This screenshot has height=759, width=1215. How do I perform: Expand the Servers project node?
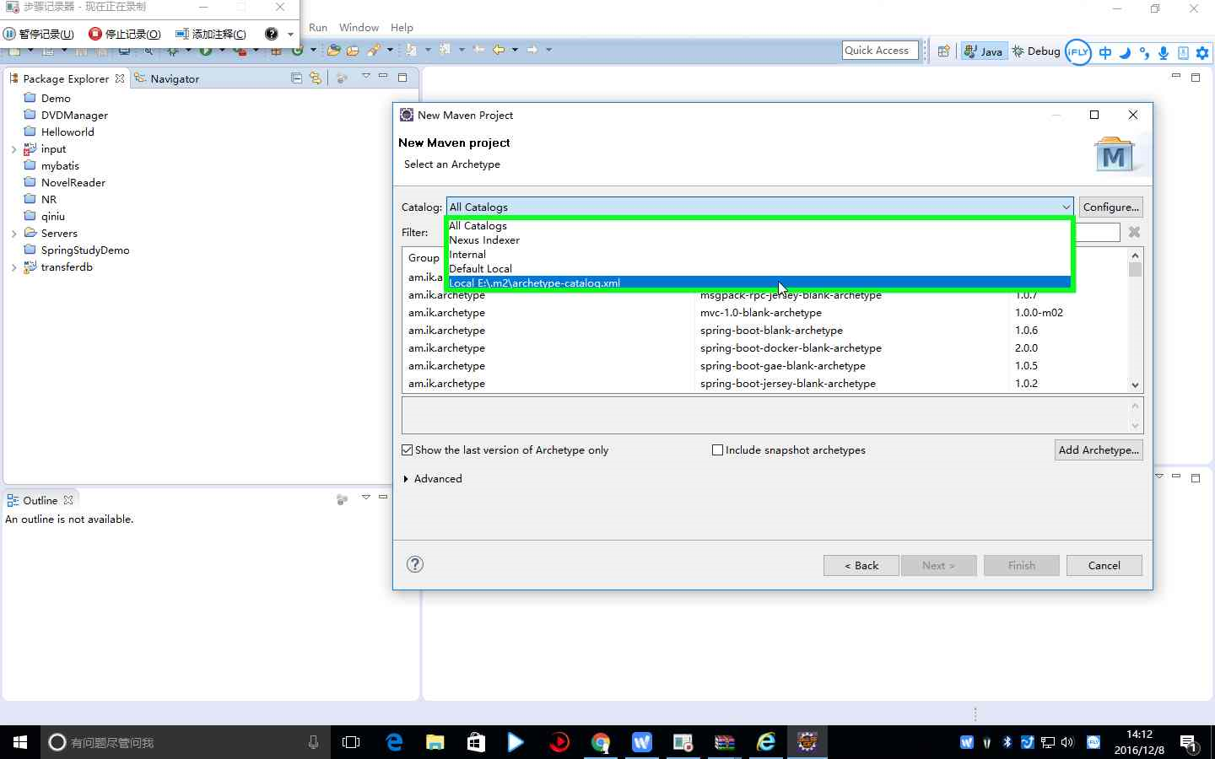(13, 234)
